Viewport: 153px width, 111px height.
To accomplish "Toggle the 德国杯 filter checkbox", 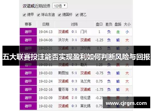I will [x=59, y=15].
